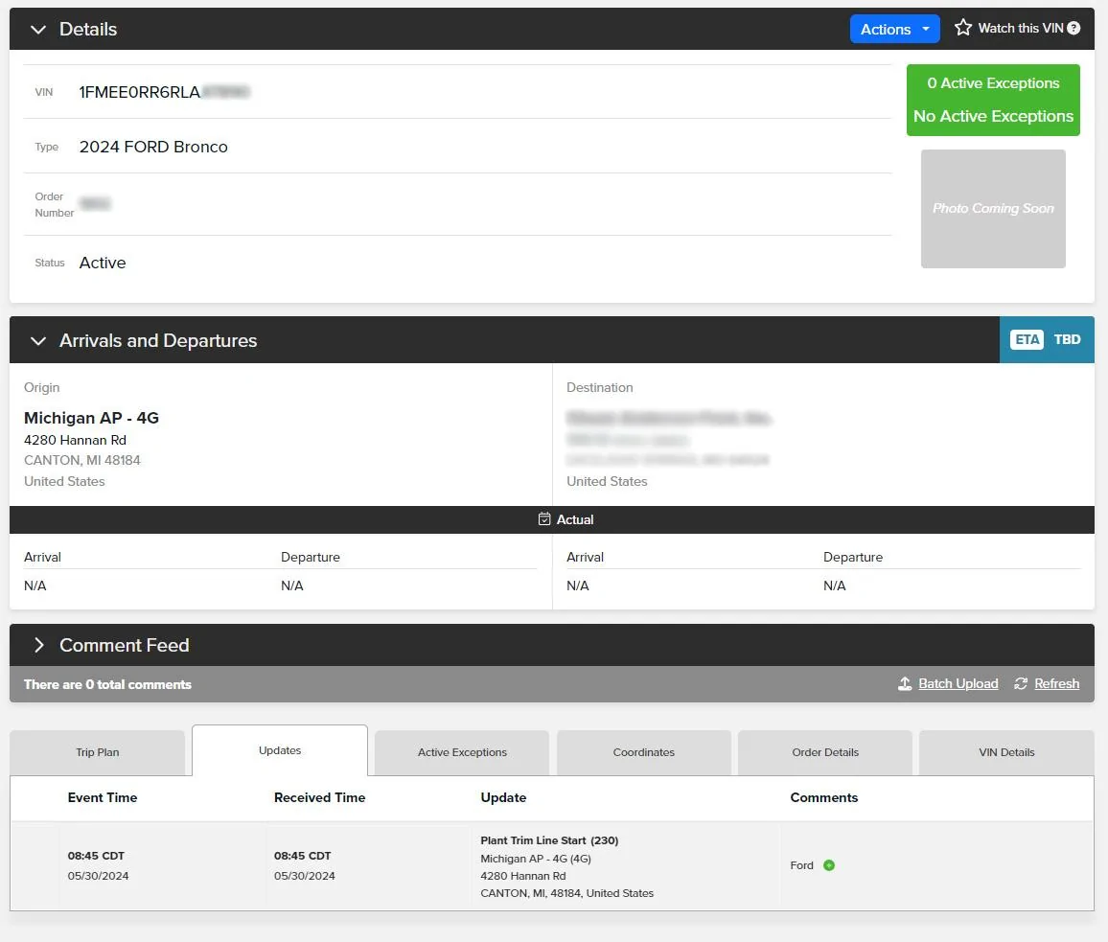The width and height of the screenshot is (1108, 942).
Task: Click Plant Trim Line Start (230) update
Action: coord(549,840)
